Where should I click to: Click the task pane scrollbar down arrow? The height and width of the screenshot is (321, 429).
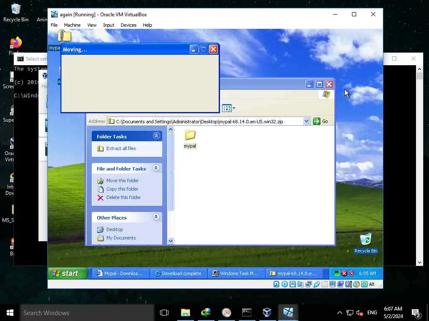171,241
